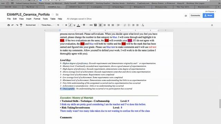The width and height of the screenshot is (221, 124).
Task: Undo the last action
Action: click(13, 25)
